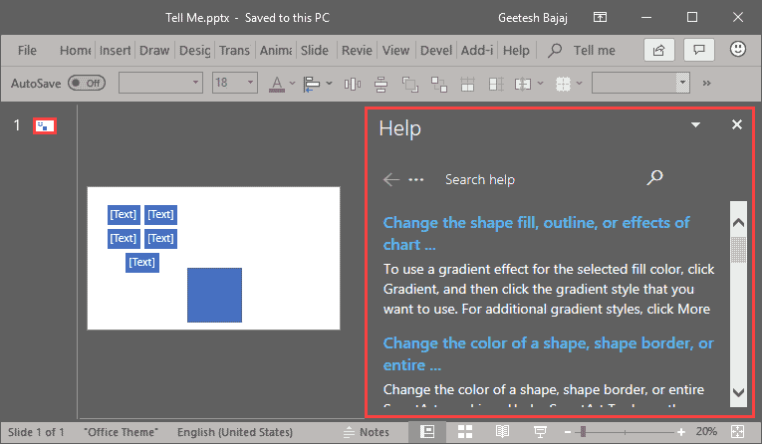This screenshot has width=762, height=444.
Task: Start the Slide Show from status bar
Action: [540, 431]
